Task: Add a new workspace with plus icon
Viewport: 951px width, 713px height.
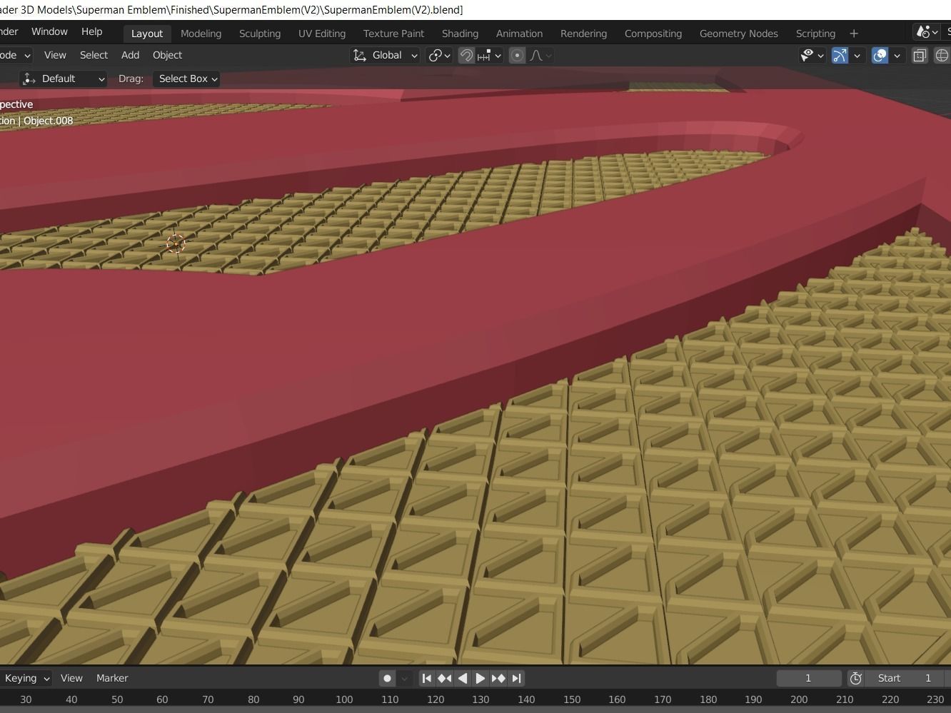Action: pyautogui.click(x=854, y=34)
